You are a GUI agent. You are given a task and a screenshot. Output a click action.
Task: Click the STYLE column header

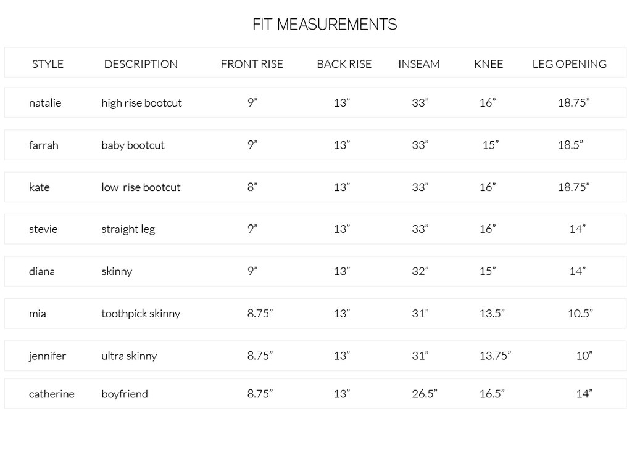(48, 64)
